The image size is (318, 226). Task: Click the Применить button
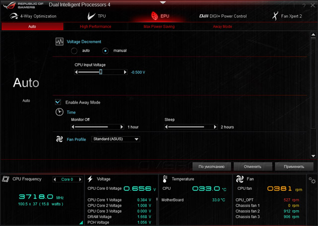[x=294, y=167]
